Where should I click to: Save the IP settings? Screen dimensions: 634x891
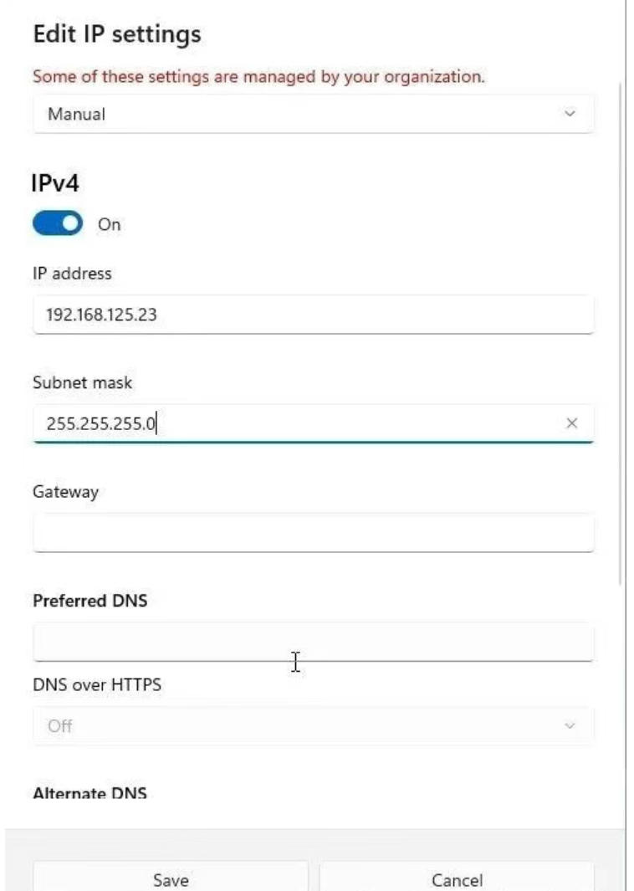click(171, 879)
